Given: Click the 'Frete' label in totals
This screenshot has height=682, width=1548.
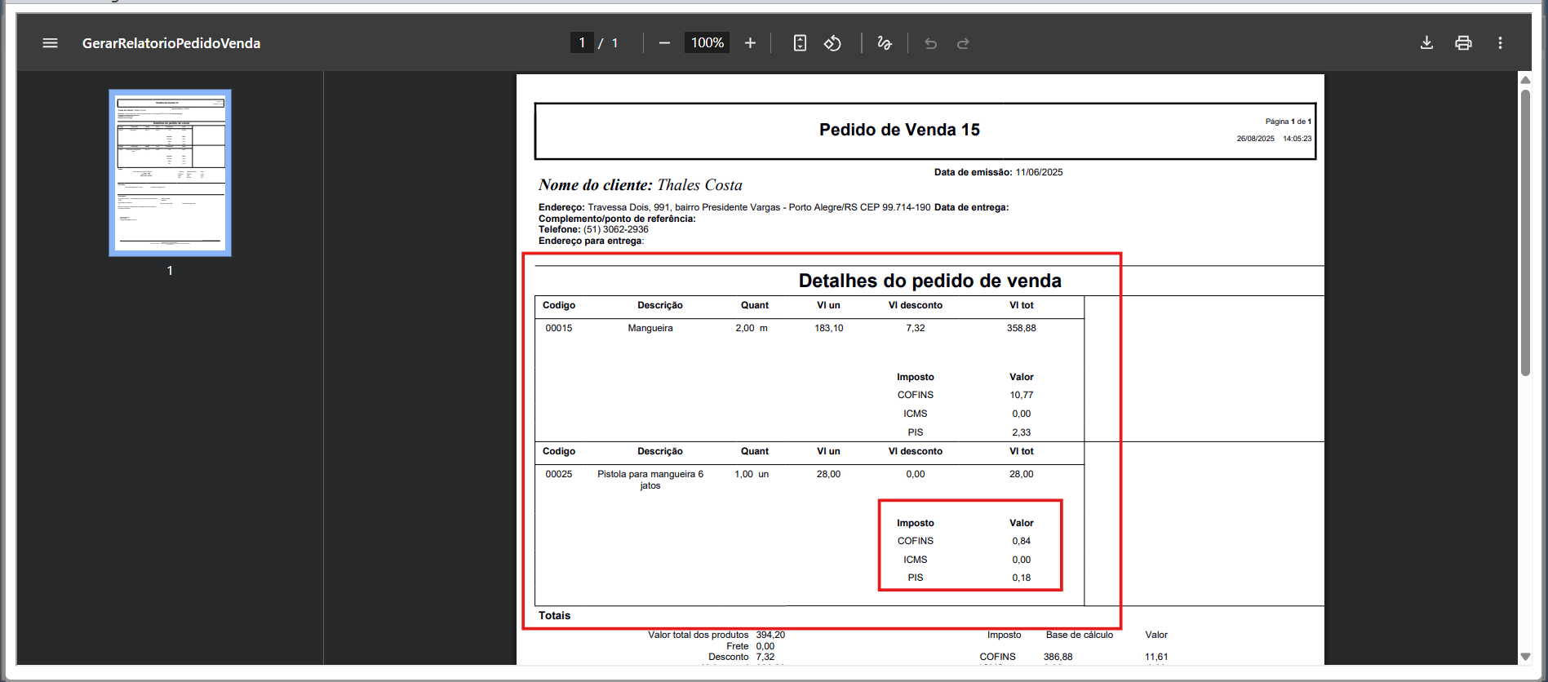Looking at the screenshot, I should coord(738,646).
